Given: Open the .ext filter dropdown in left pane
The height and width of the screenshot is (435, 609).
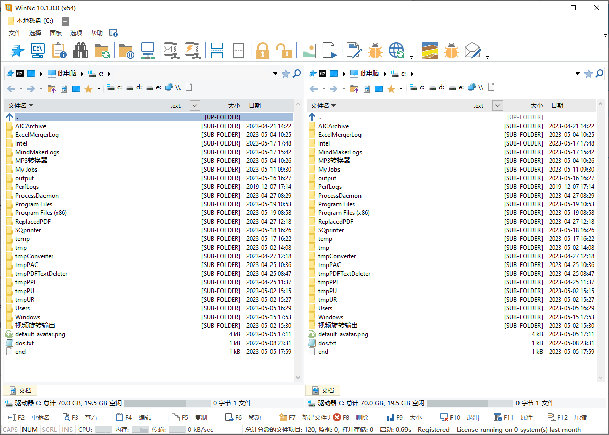Looking at the screenshot, I should [x=195, y=106].
